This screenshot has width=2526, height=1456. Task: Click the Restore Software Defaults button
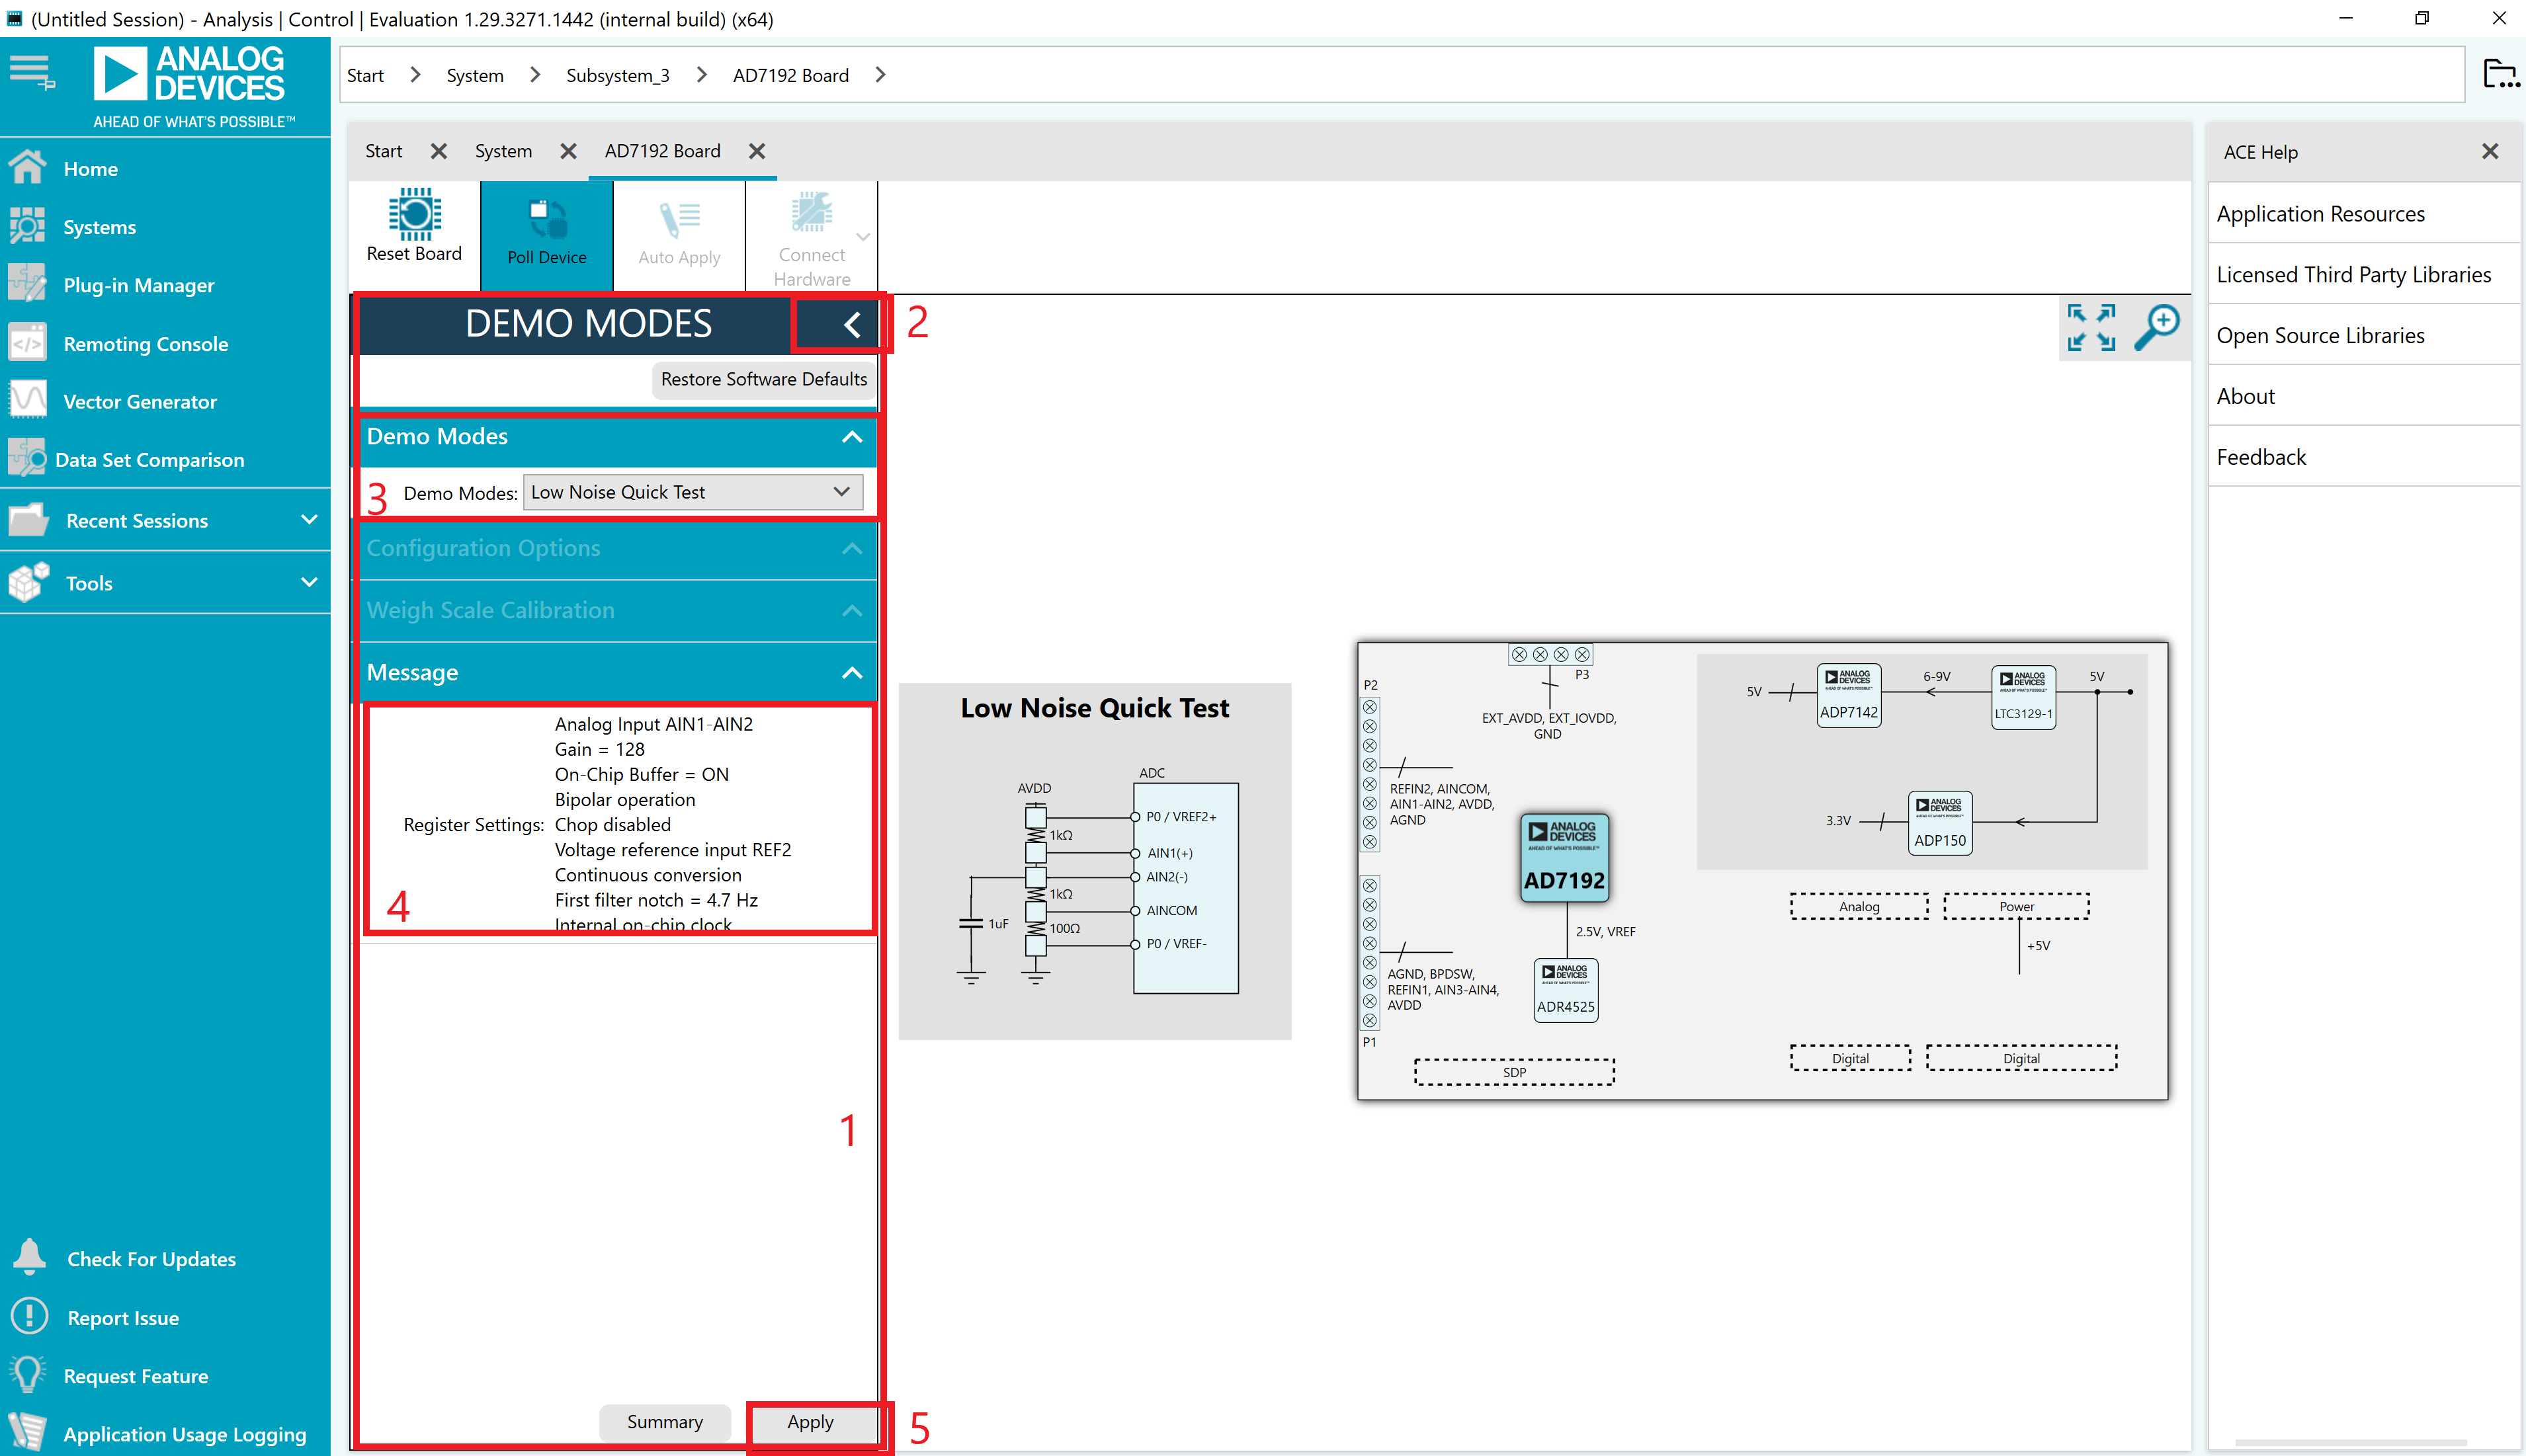(763, 379)
